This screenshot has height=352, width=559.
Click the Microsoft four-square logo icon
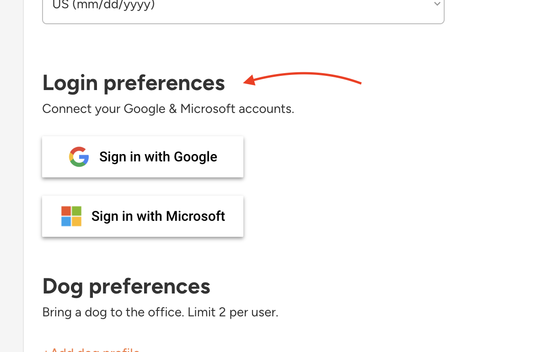point(71,216)
